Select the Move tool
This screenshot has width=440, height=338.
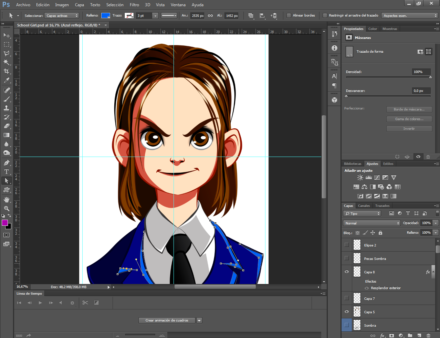7,35
